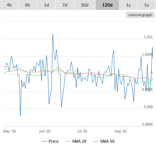Click the 1.001 y-axis gridline label
The image size is (156, 150).
click(148, 37)
